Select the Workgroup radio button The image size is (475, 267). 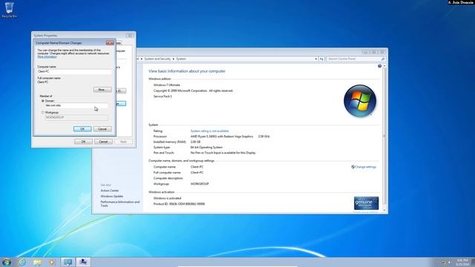coord(43,112)
